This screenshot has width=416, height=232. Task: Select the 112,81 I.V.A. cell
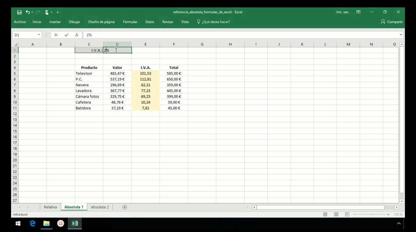[x=146, y=79]
